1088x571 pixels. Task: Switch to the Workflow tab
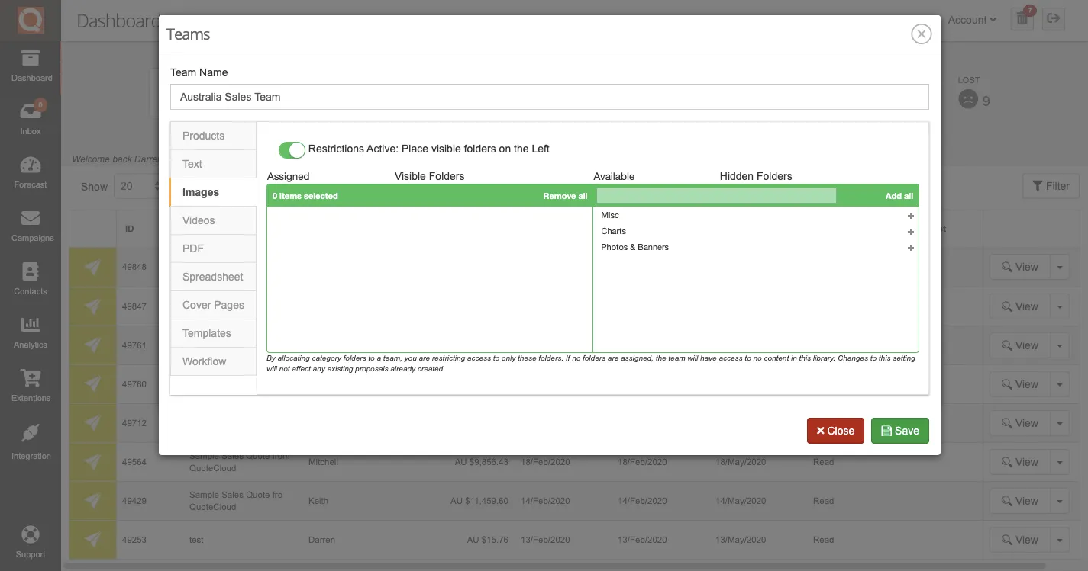(212, 361)
